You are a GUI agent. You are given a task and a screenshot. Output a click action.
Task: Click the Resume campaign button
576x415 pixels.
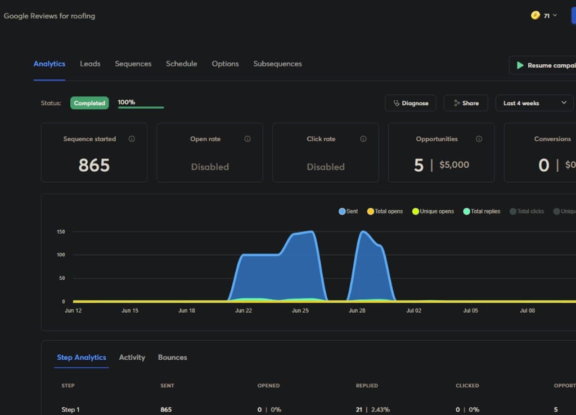pos(543,65)
